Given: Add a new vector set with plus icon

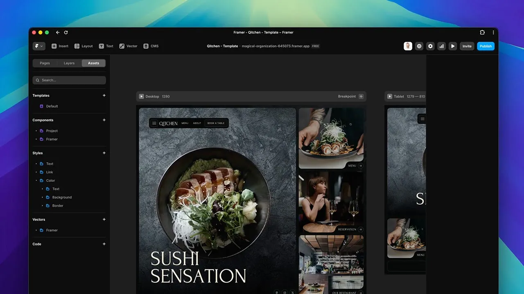Looking at the screenshot, I should coord(104,219).
